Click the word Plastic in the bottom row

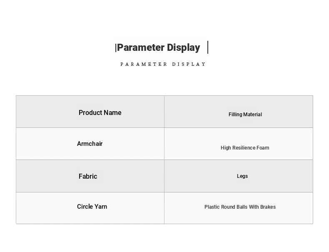212,207
